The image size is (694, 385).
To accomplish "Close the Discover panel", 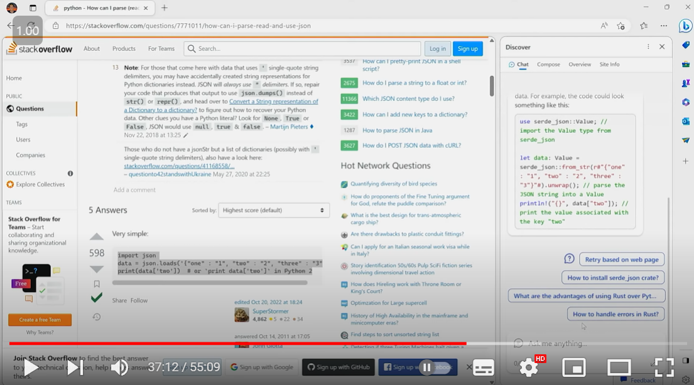I will pos(662,47).
